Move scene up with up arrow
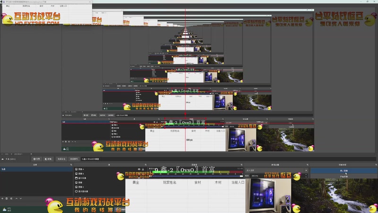This screenshot has height=213, width=378. [x=17, y=198]
